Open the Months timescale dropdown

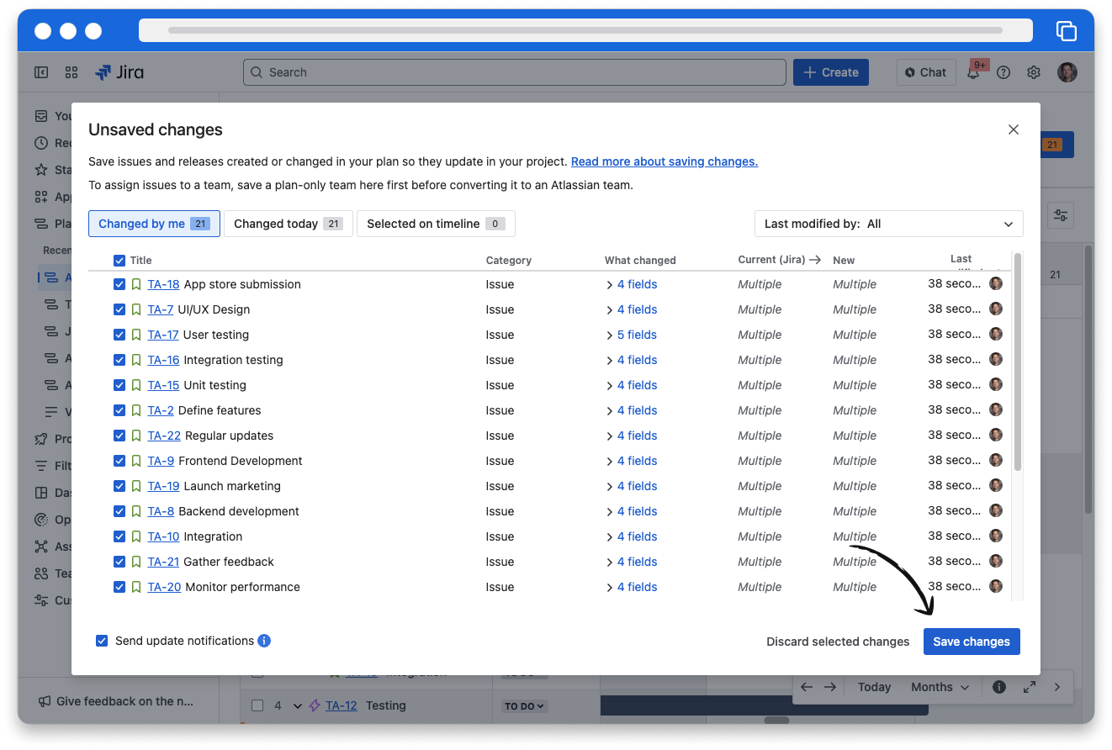click(x=940, y=687)
